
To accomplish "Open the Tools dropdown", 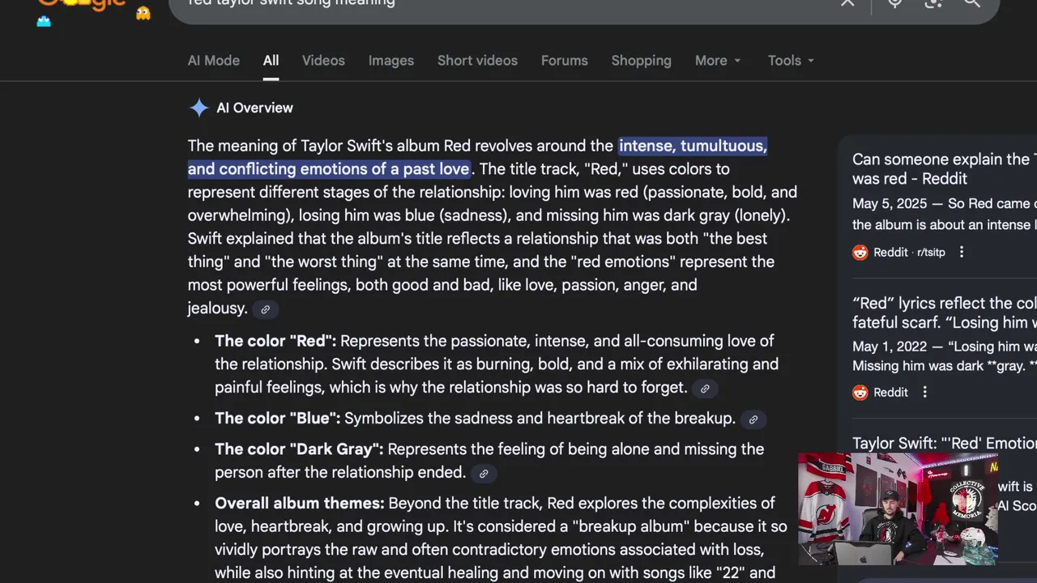I will pos(791,61).
